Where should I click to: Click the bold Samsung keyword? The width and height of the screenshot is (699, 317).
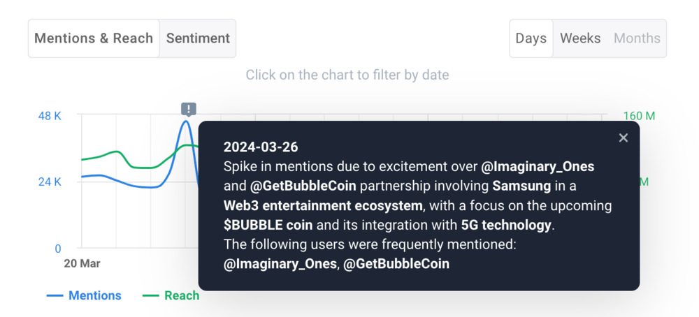521,186
